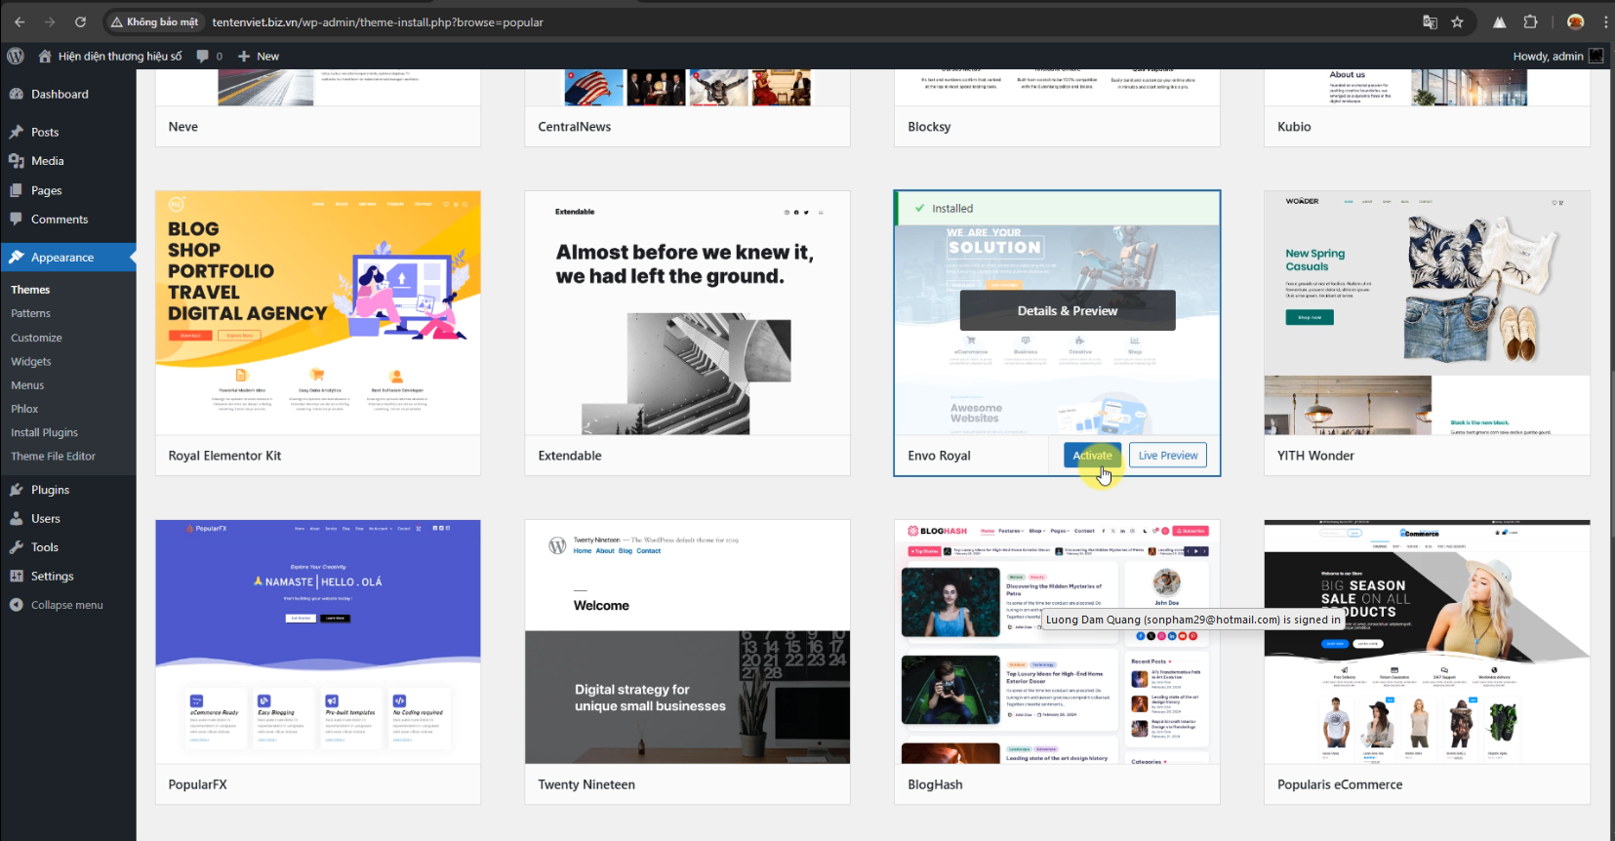Open Widgets under Appearance

pos(31,361)
